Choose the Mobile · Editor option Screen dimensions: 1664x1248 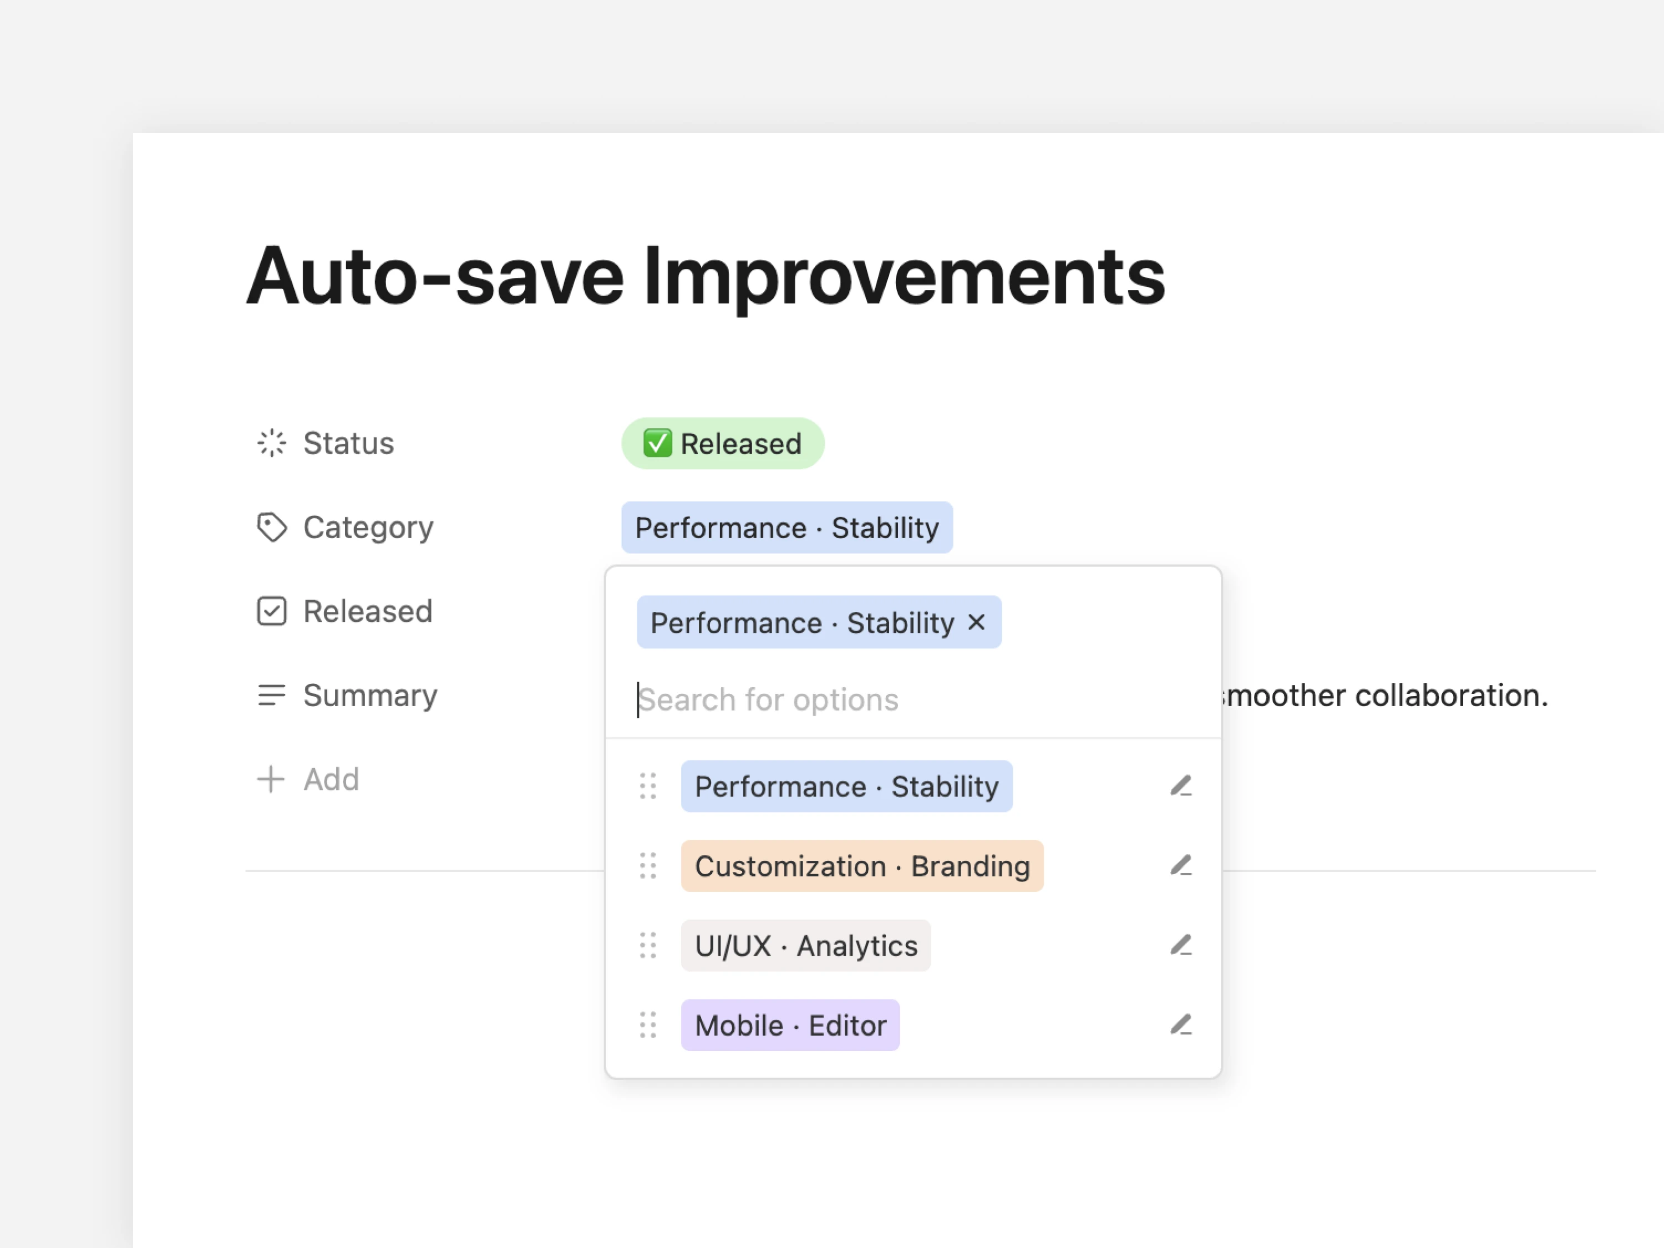point(790,1026)
